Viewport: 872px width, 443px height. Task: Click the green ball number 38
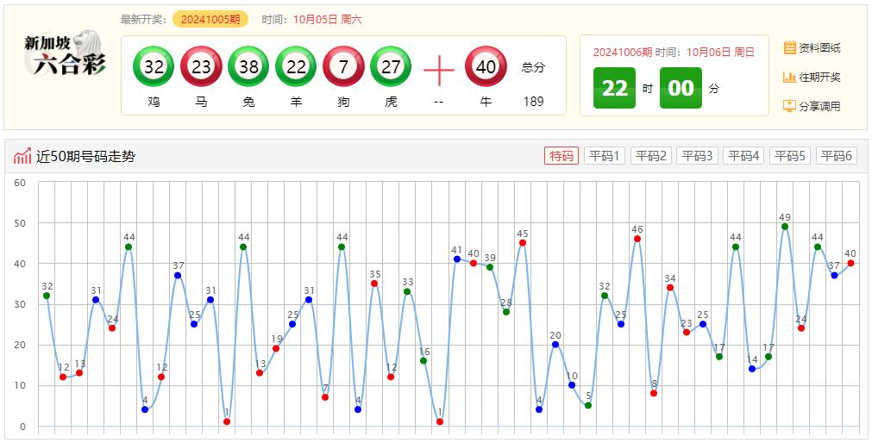[248, 67]
